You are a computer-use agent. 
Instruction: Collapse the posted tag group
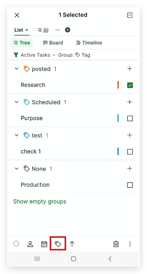[x=16, y=69]
